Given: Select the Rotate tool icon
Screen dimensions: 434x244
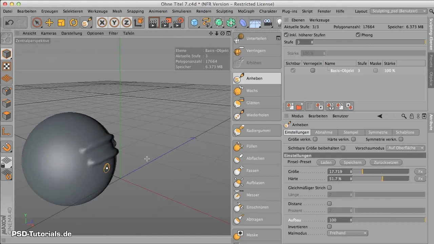Looking at the screenshot, I should pyautogui.click(x=74, y=23).
